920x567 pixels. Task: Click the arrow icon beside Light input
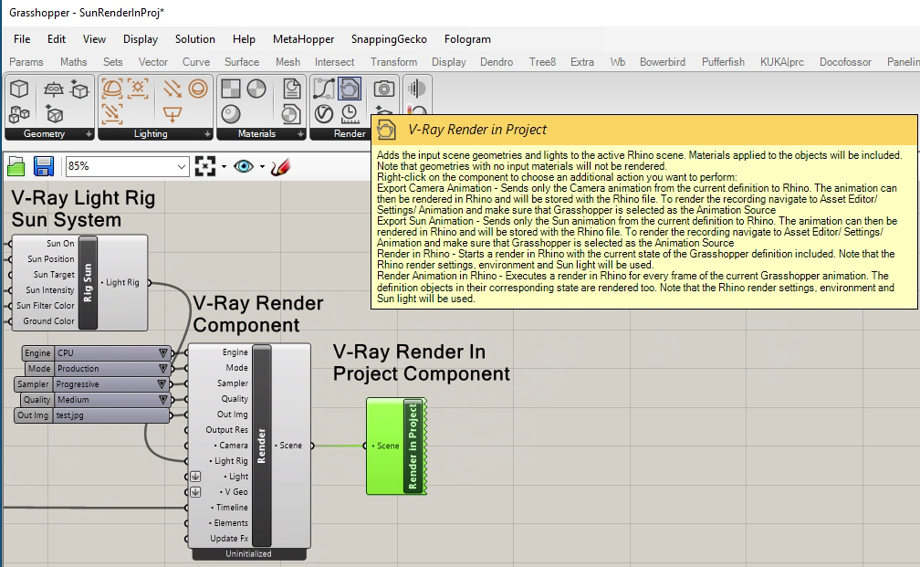tap(195, 477)
